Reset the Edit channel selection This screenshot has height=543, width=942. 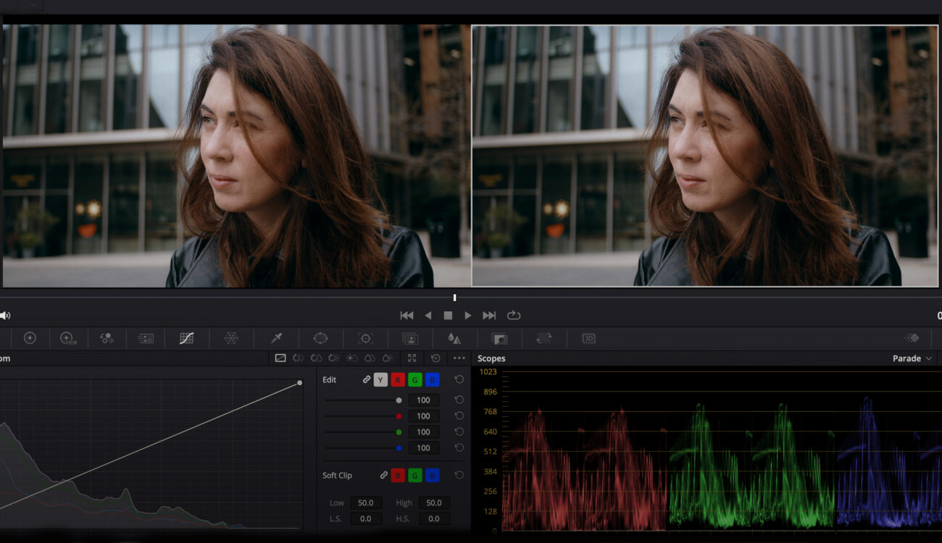click(459, 379)
